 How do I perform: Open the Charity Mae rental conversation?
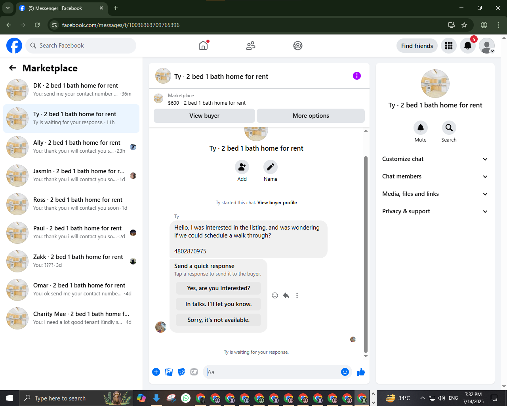point(71,318)
